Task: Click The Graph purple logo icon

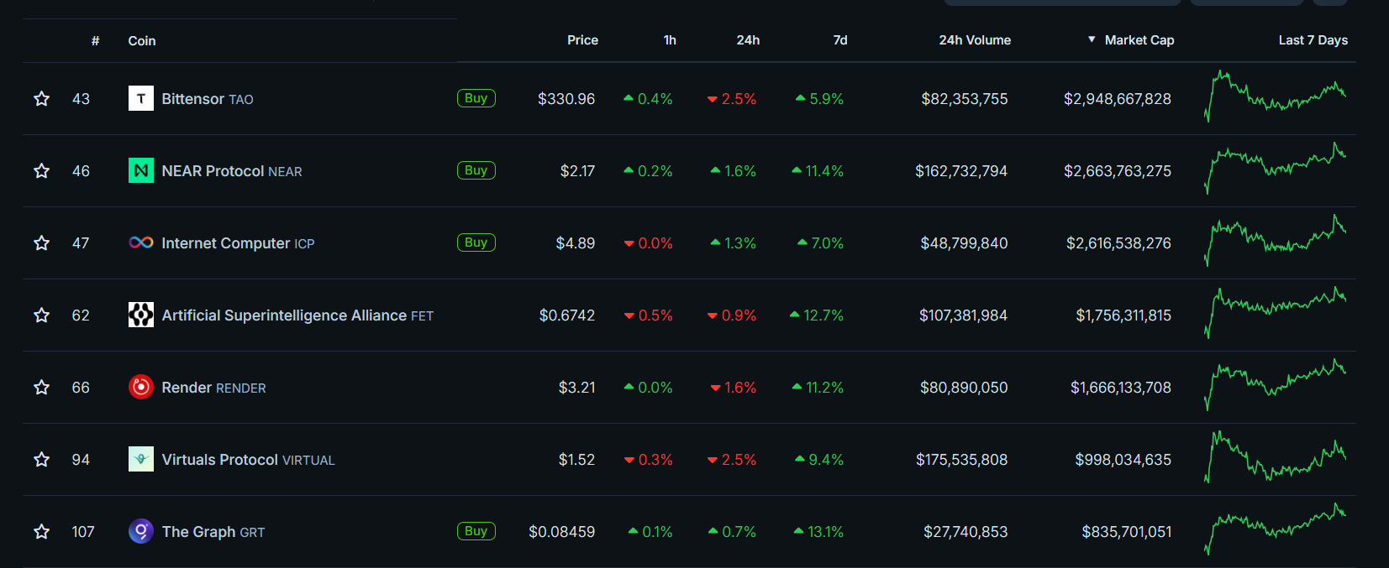Action: [x=141, y=532]
